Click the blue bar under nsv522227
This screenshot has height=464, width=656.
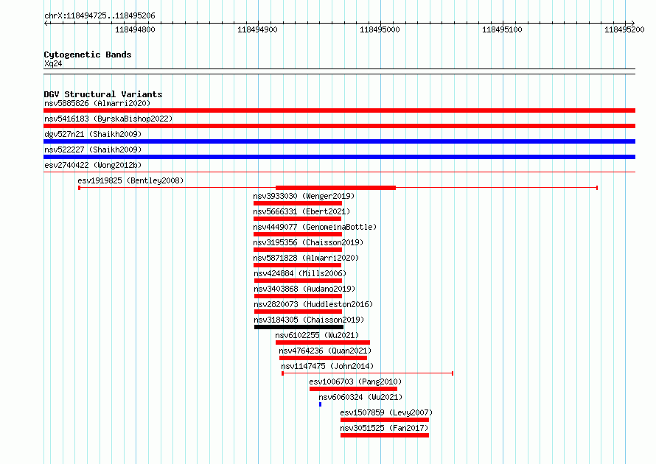(339, 157)
